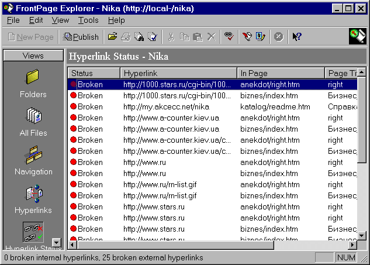The width and height of the screenshot is (370, 265).
Task: Open the File menu
Action: 13,20
